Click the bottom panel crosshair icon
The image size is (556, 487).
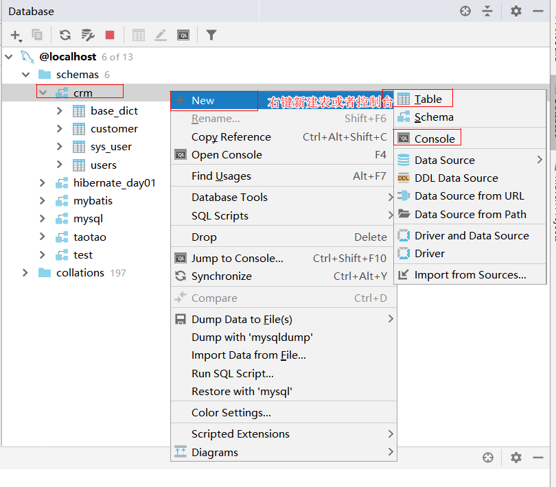pyautogui.click(x=488, y=458)
